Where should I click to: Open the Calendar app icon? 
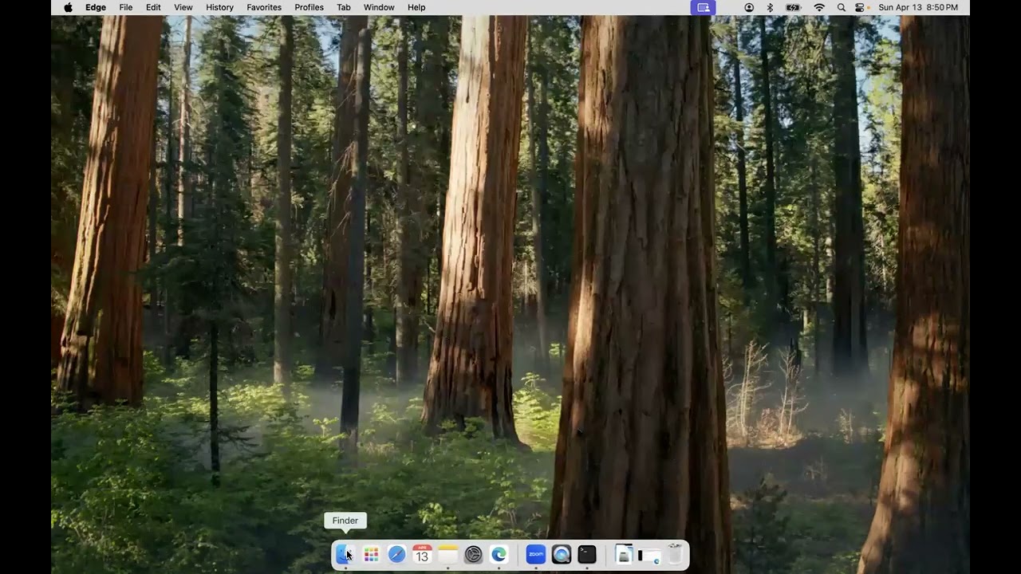tap(422, 554)
